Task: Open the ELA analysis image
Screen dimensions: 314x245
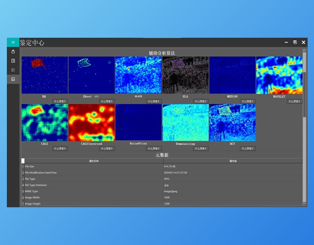Action: (x=185, y=75)
